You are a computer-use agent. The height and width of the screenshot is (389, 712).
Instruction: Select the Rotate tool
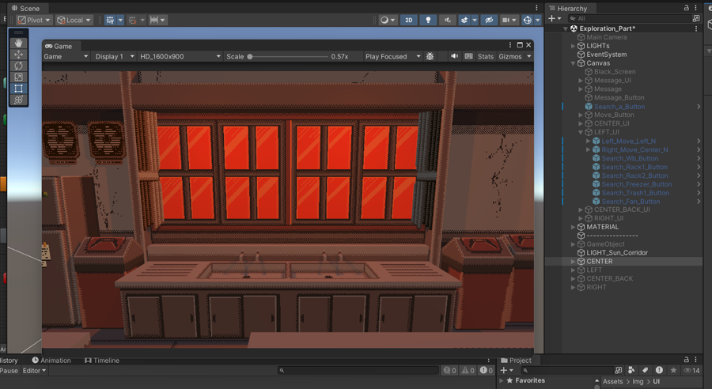[18, 66]
